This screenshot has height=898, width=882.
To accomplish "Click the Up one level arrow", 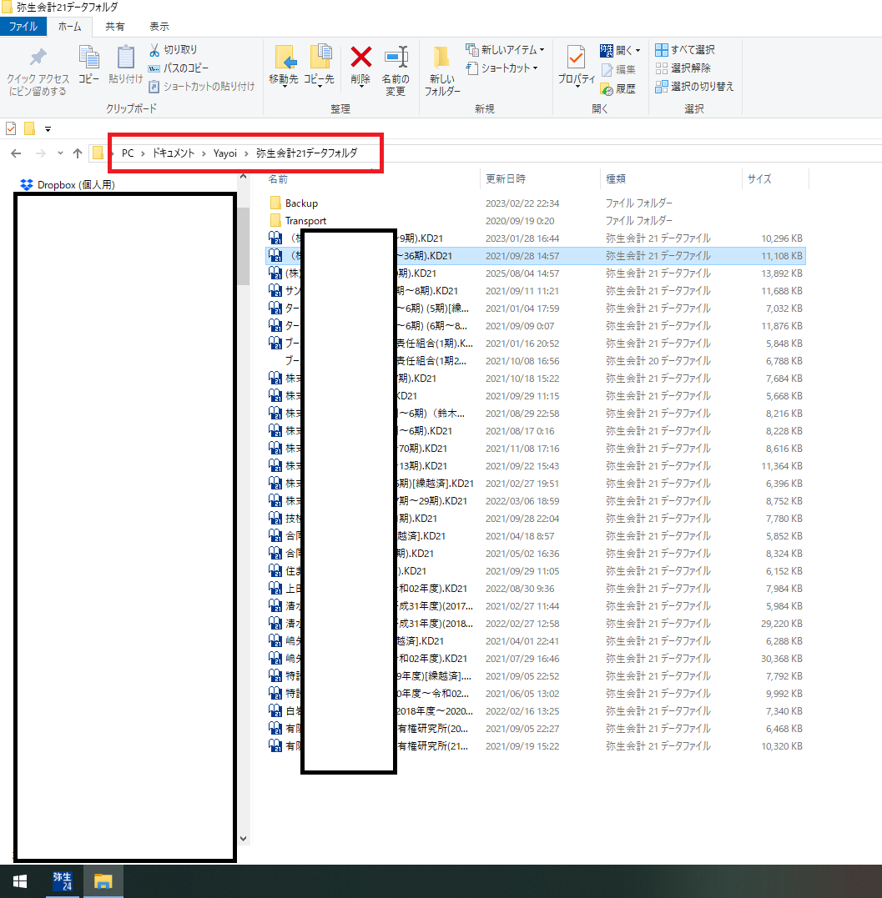I will click(78, 153).
